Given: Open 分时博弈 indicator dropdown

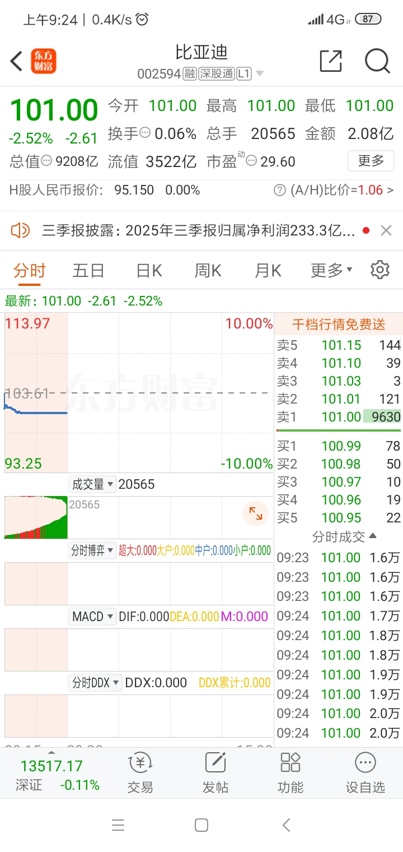Looking at the screenshot, I should coord(92,550).
